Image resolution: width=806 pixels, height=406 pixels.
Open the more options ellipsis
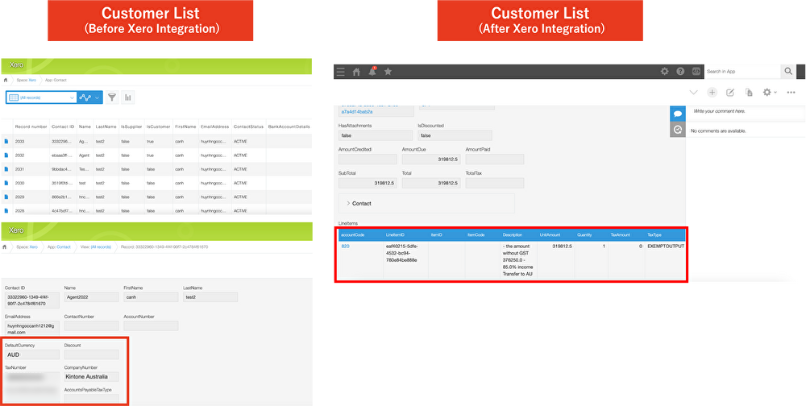tap(791, 93)
